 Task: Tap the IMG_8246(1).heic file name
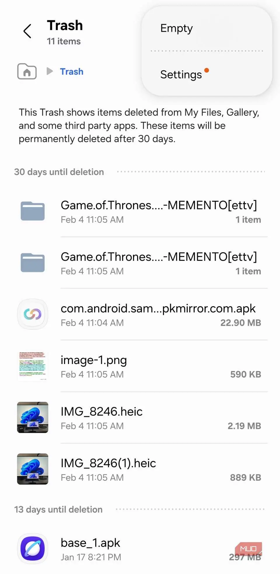point(108,463)
